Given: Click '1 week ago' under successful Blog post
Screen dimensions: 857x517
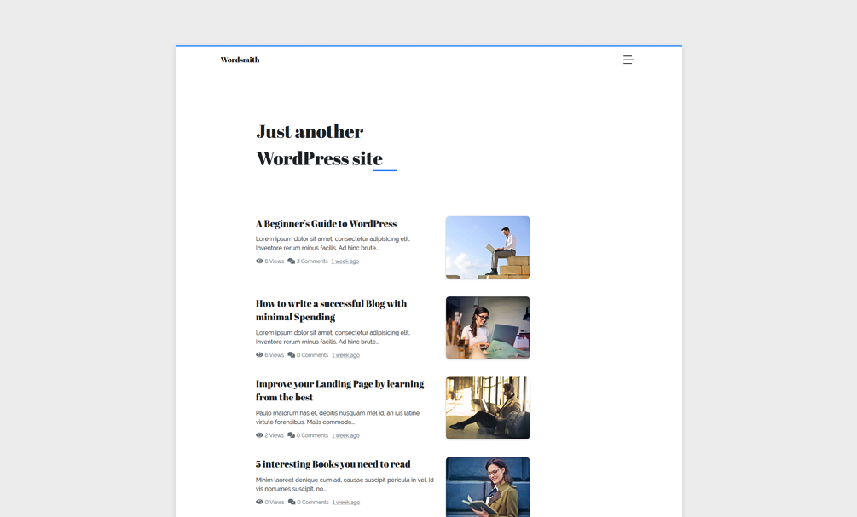Looking at the screenshot, I should (345, 355).
